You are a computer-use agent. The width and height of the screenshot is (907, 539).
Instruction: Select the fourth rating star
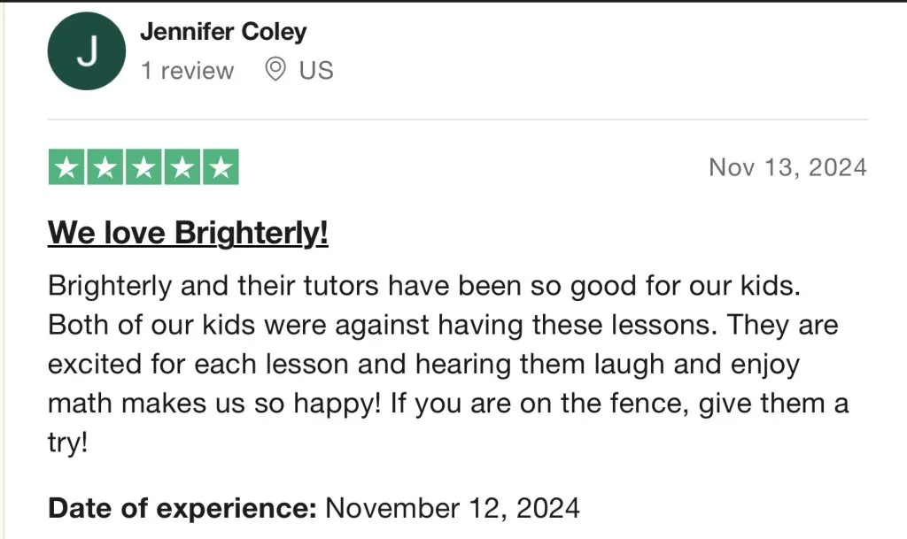[182, 167]
